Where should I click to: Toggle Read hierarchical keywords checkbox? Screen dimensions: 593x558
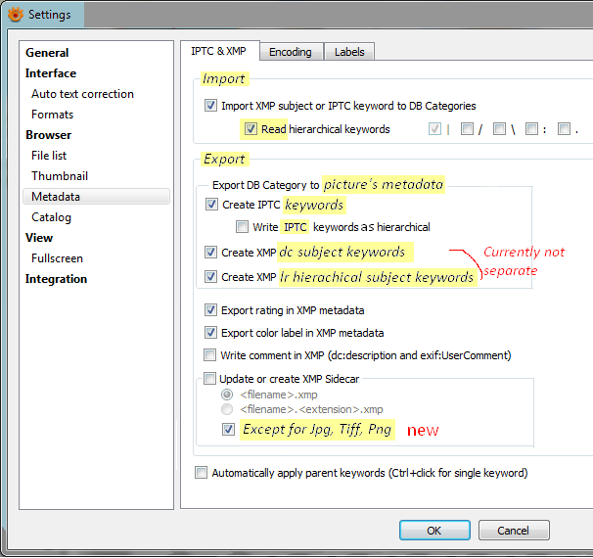[251, 129]
